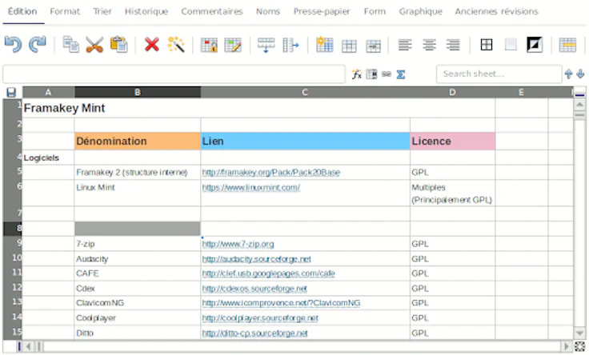Fill right the selected range
Viewport: 589px width, 355px height.
(290, 45)
